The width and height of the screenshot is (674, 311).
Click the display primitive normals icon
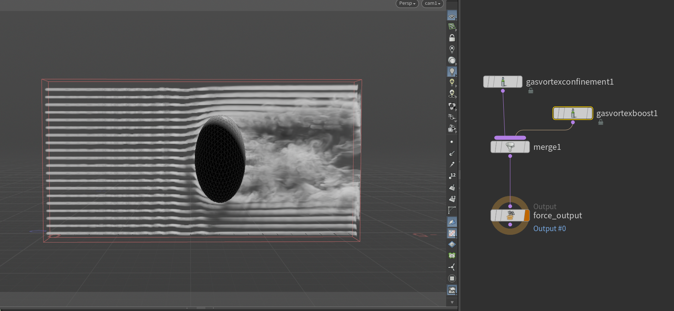click(x=452, y=188)
